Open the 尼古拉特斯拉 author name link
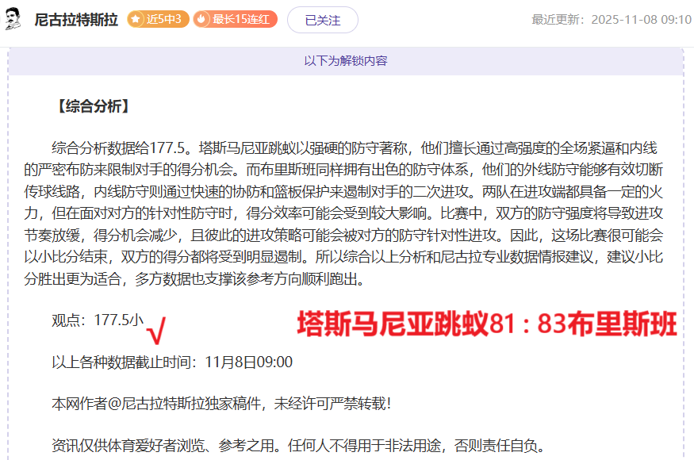This screenshot has height=460, width=694. pos(76,20)
